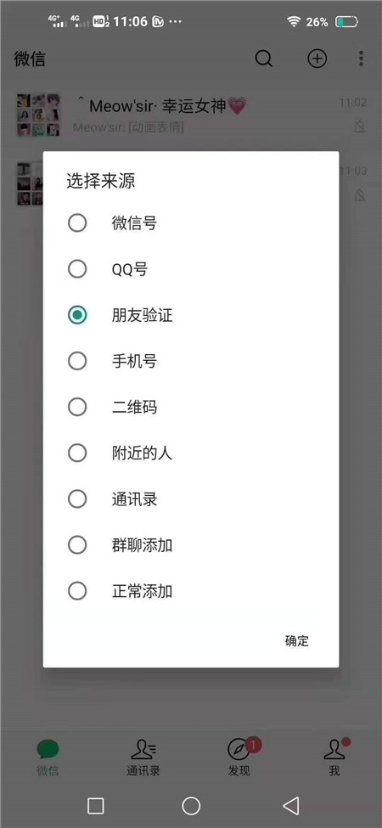Choose the 朋友验证 radio button
The image size is (382, 828).
tap(190, 315)
